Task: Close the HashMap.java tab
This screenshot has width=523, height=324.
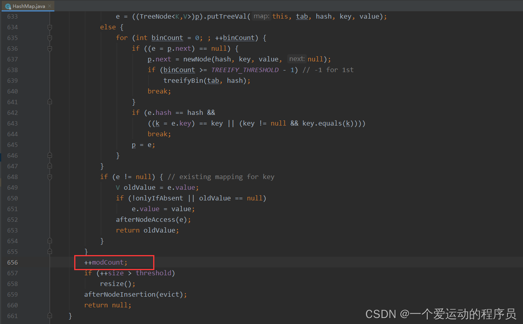Action: [x=50, y=6]
